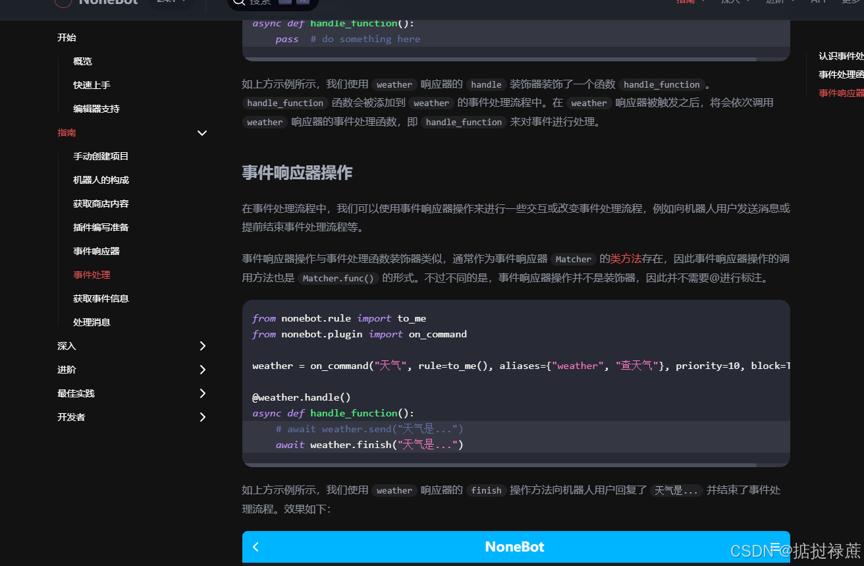The width and height of the screenshot is (864, 566).
Task: Open the 编辑器支持 sidebar page
Action: (96, 109)
